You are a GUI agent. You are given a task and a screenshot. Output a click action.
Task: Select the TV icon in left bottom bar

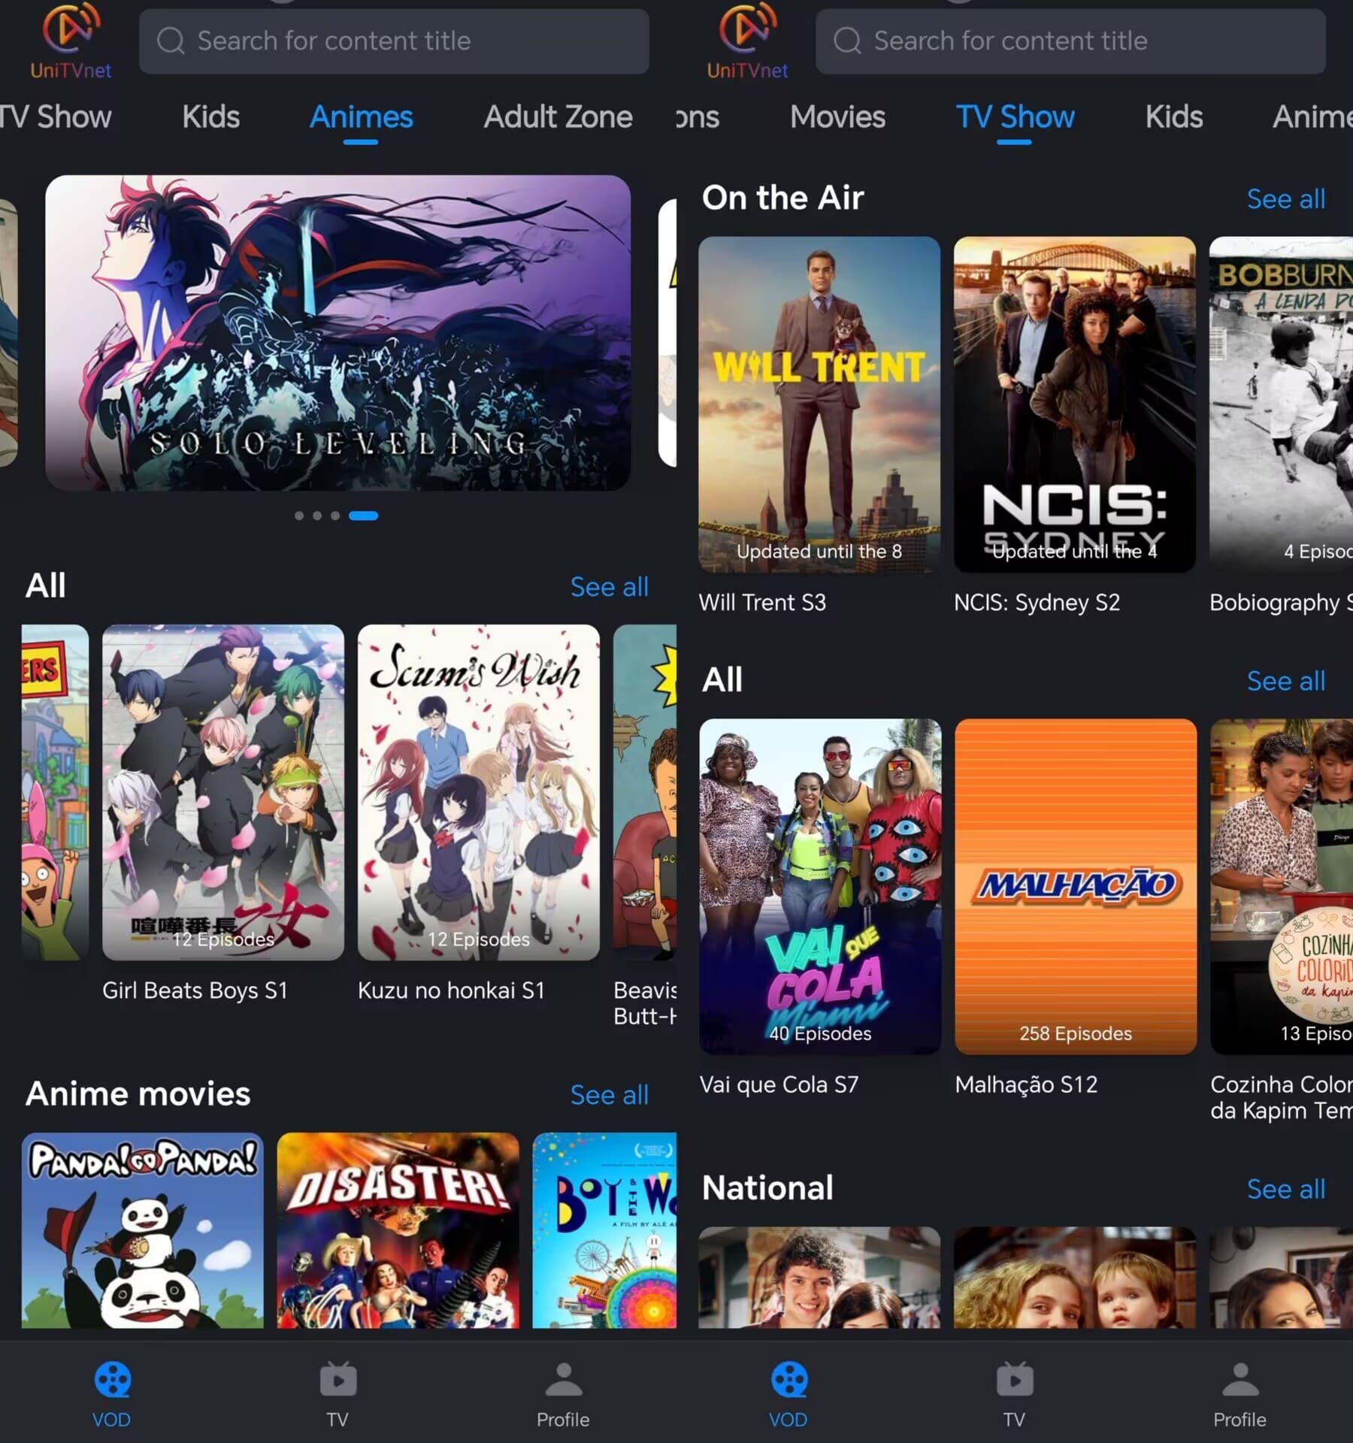coord(338,1380)
